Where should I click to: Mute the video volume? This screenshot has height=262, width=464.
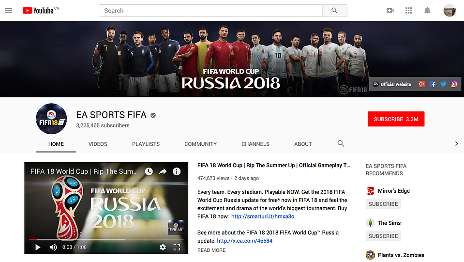53,247
